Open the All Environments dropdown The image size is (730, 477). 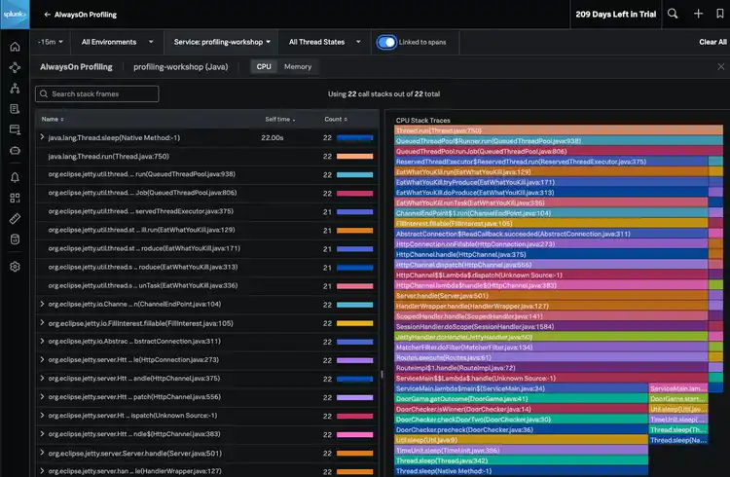tap(114, 42)
